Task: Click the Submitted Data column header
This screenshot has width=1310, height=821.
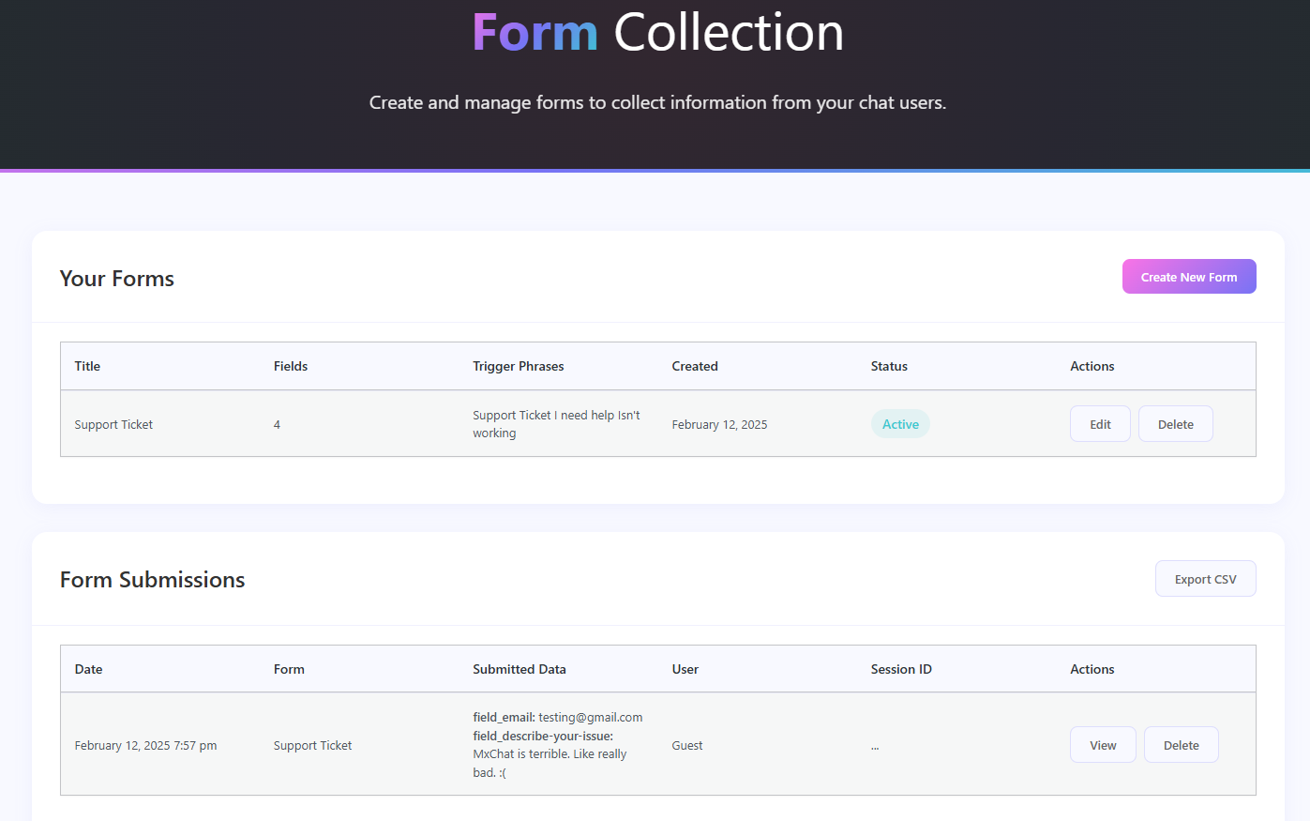Action: click(519, 669)
